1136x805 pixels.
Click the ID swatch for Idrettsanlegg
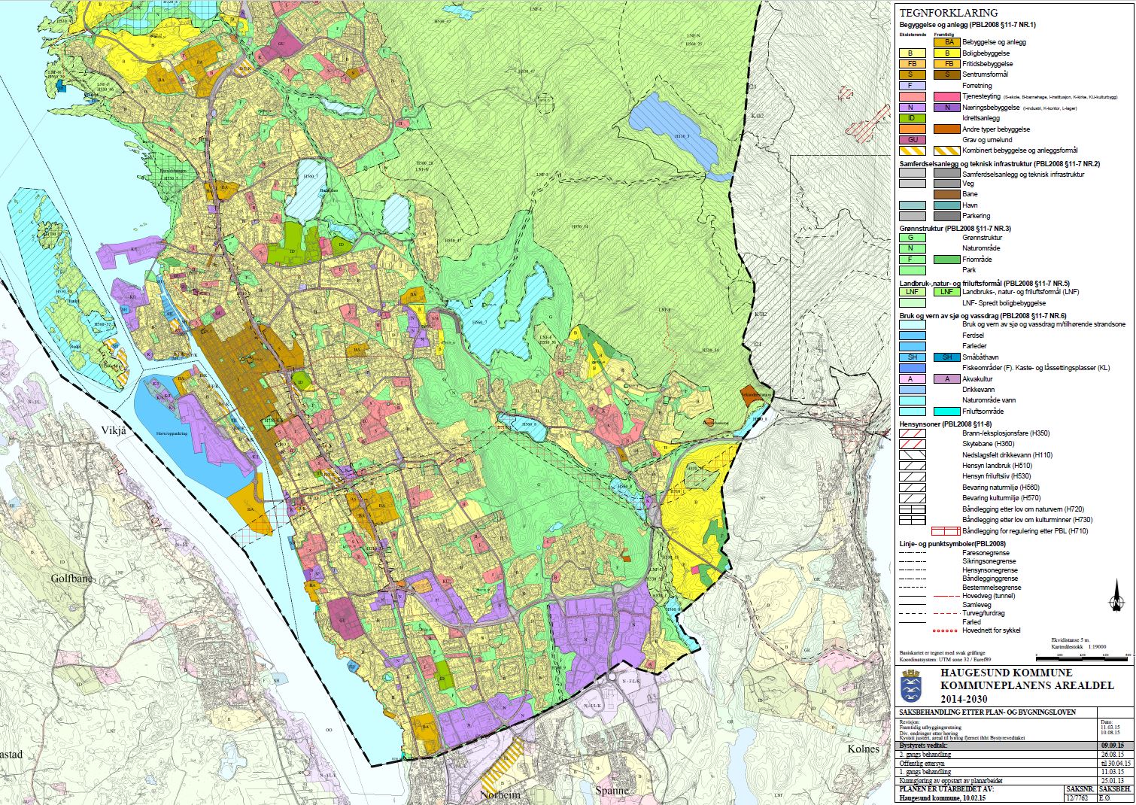click(910, 118)
